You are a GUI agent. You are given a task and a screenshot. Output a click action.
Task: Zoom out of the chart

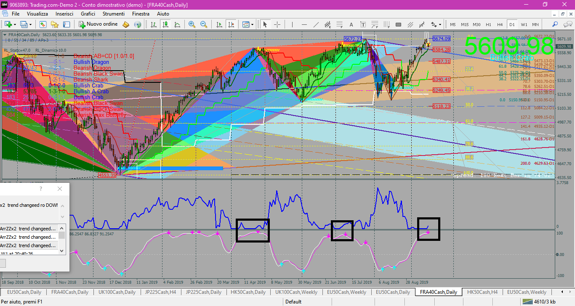204,24
